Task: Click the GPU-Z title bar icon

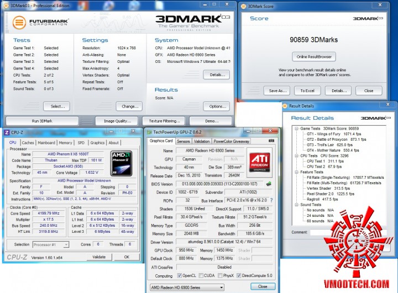Action: [149, 132]
